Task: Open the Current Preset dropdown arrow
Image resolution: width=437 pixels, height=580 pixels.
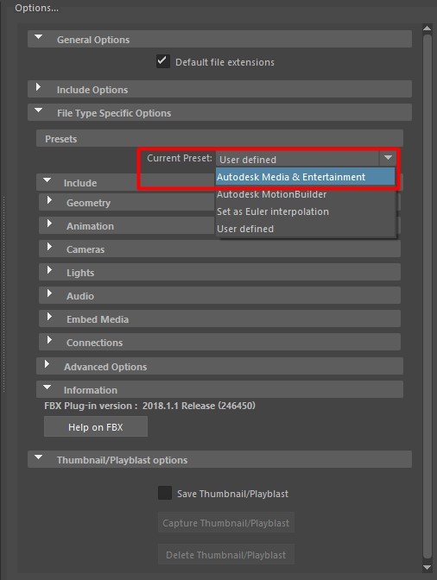Action: pyautogui.click(x=388, y=158)
